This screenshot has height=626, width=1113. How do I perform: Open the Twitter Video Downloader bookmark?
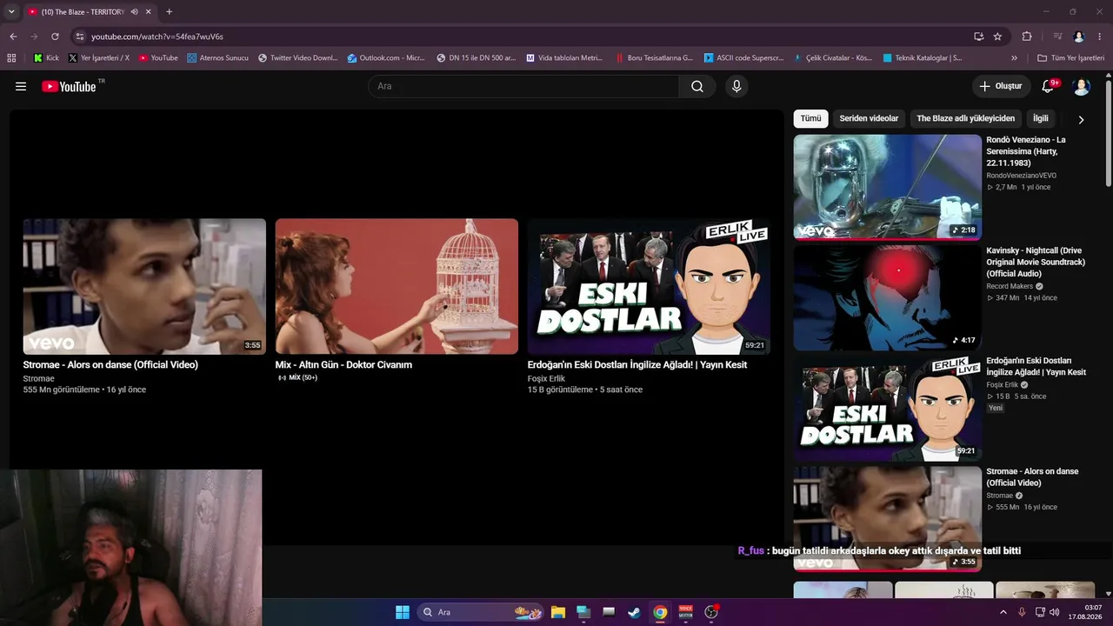click(298, 58)
